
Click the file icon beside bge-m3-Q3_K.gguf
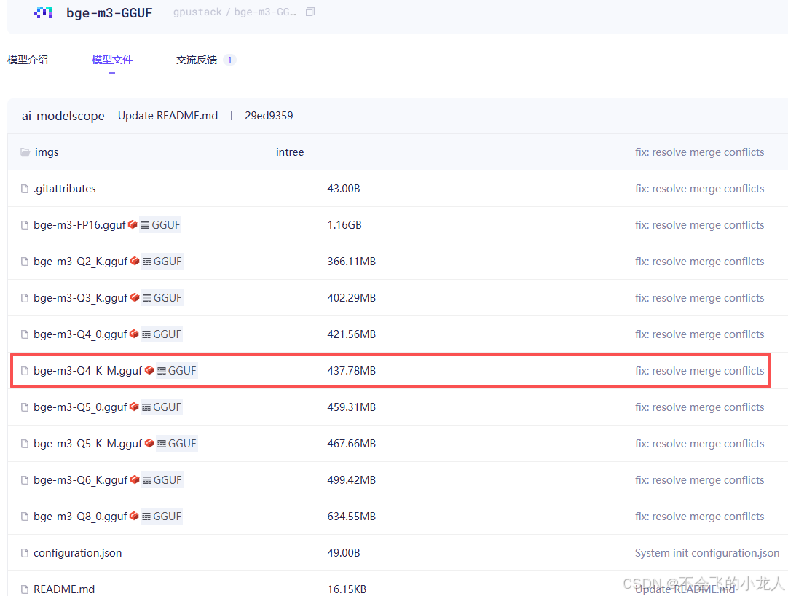25,298
